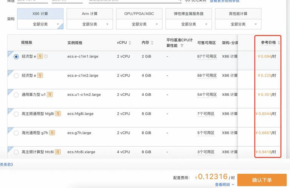The width and height of the screenshot is (290, 188).
Task: Click the 荐 badge next to 高主频通用型 hfg8i
Action: point(58,114)
